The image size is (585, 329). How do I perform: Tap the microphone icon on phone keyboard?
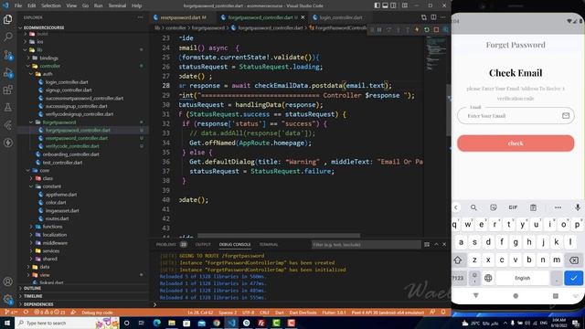(x=578, y=207)
